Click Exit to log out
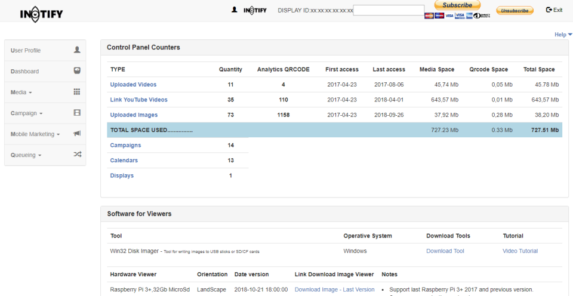Image resolution: width=573 pixels, height=296 pixels. [x=554, y=10]
